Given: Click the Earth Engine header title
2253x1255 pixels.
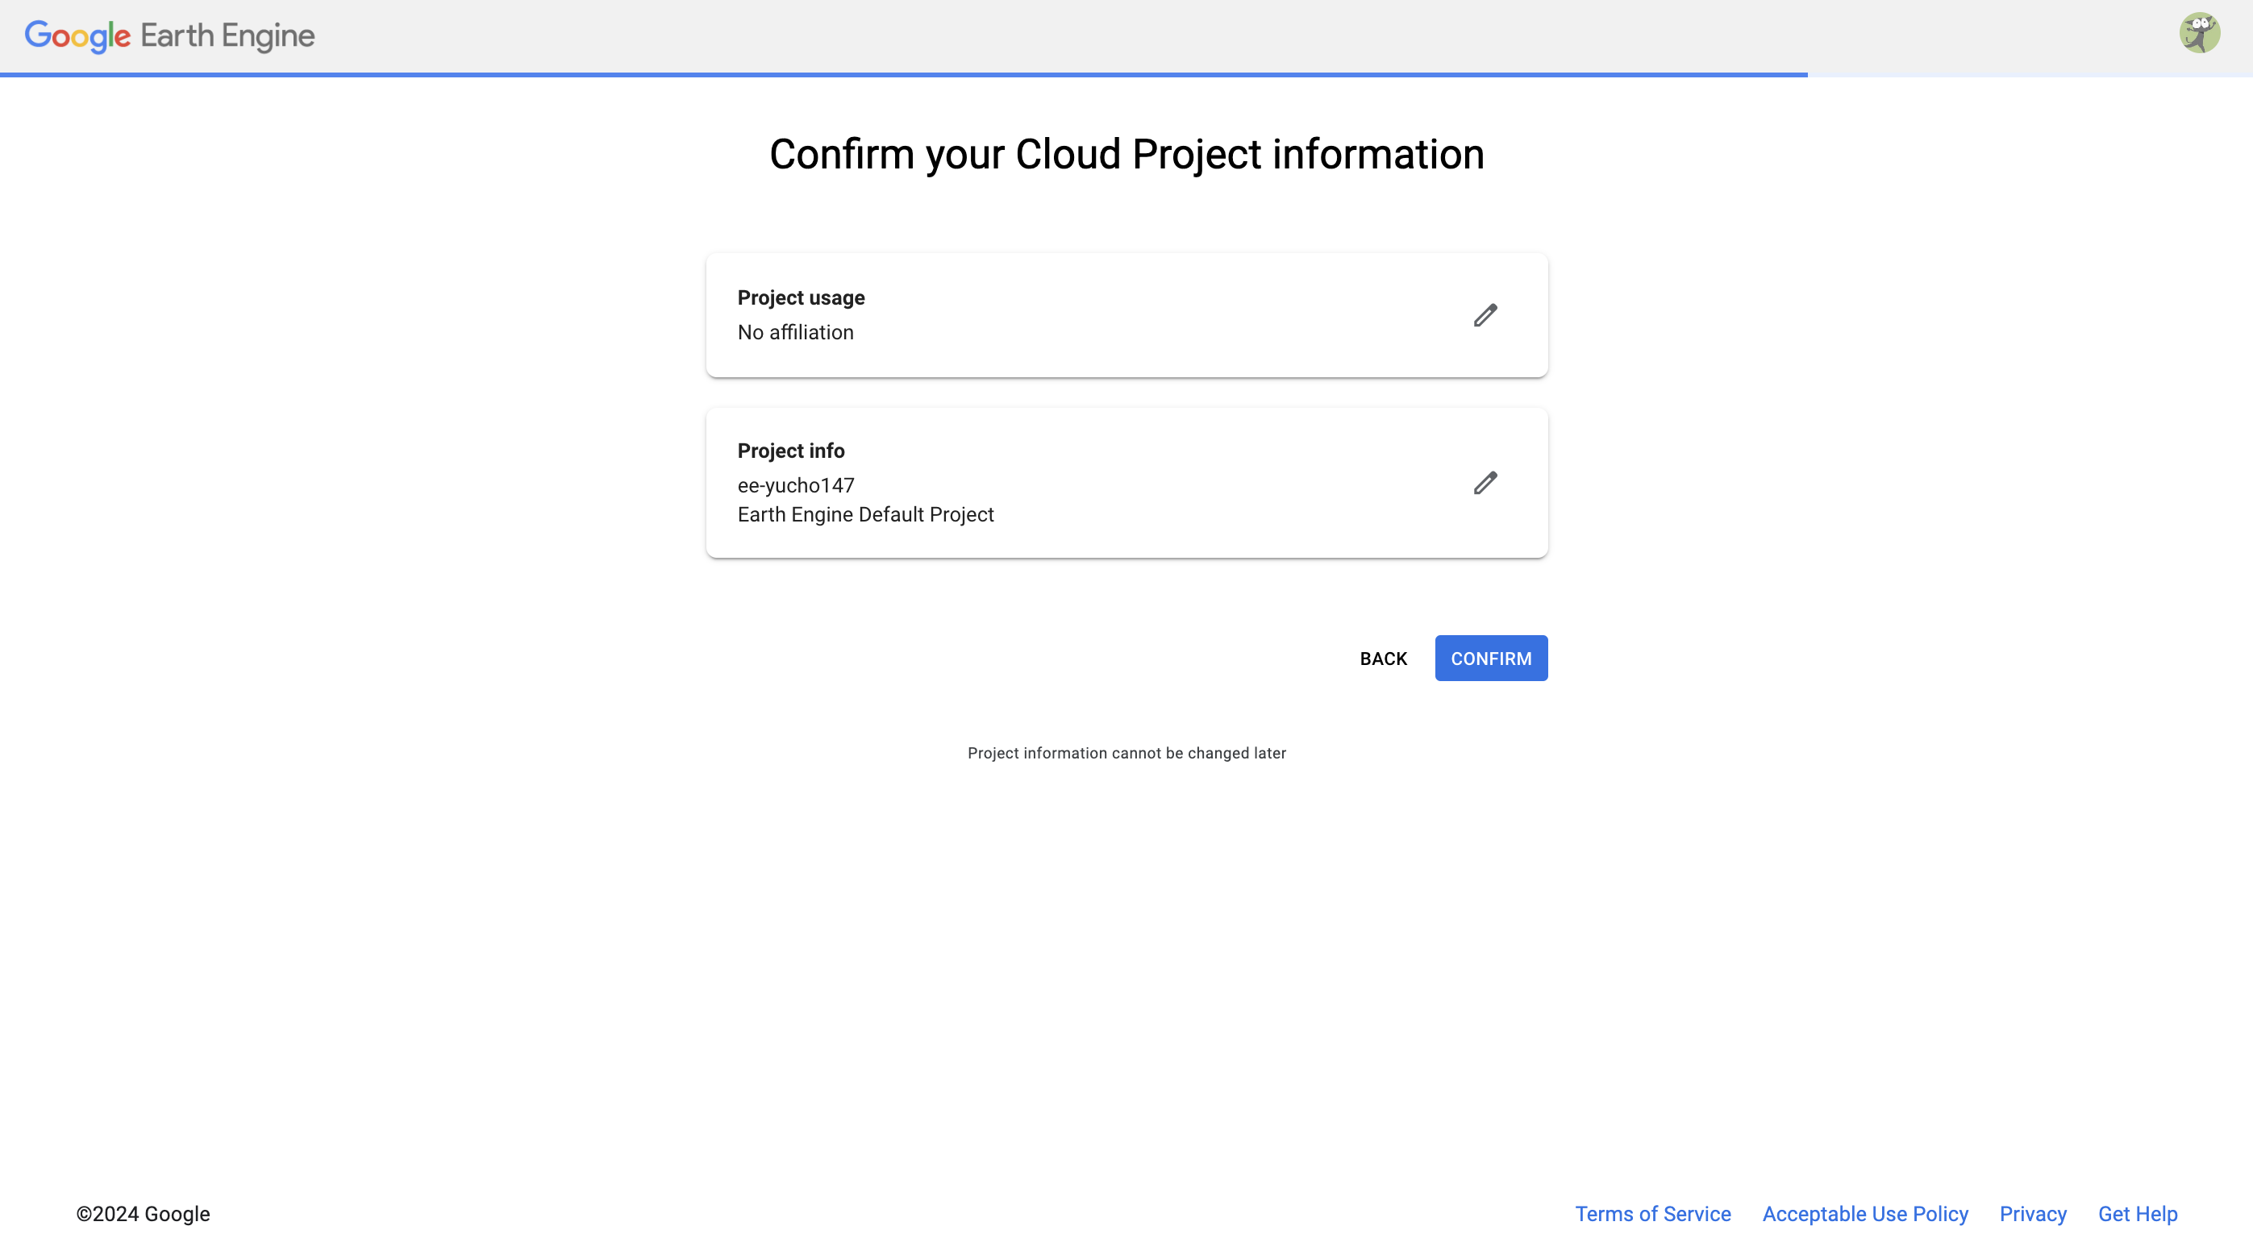Looking at the screenshot, I should click(227, 35).
